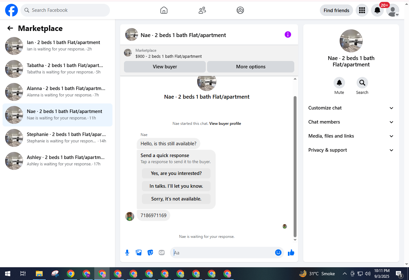Choose a GIF
Viewport: 409px width, 280px height.
point(162,253)
